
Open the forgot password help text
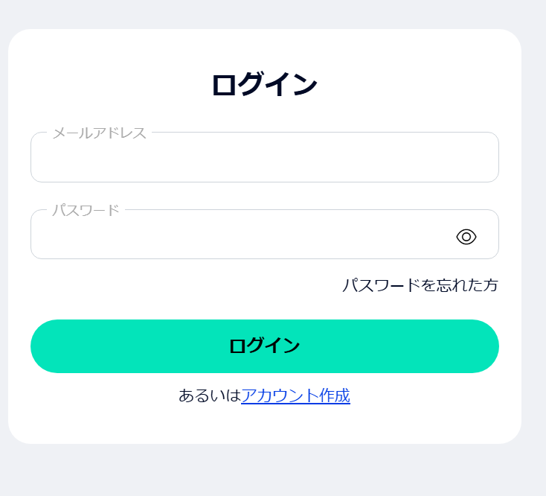420,285
